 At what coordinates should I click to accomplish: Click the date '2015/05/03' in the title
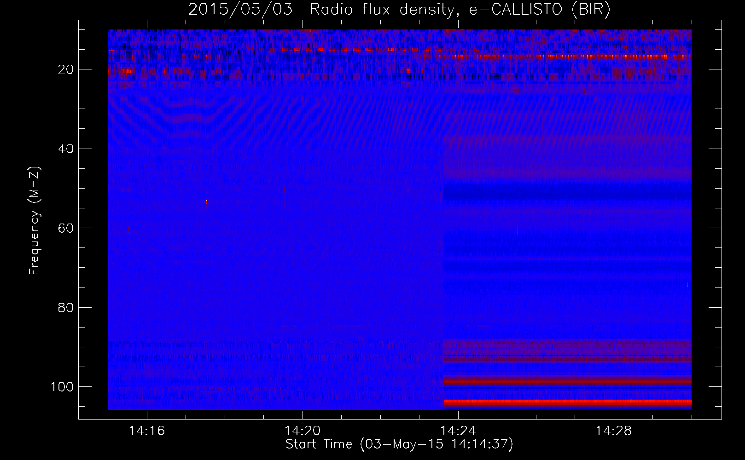[240, 10]
